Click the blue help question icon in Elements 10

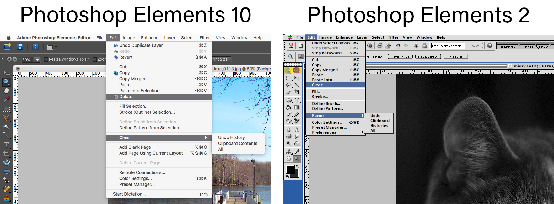(35, 47)
